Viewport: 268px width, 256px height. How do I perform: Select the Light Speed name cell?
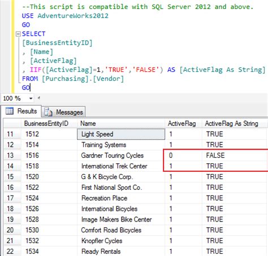click(x=121, y=134)
